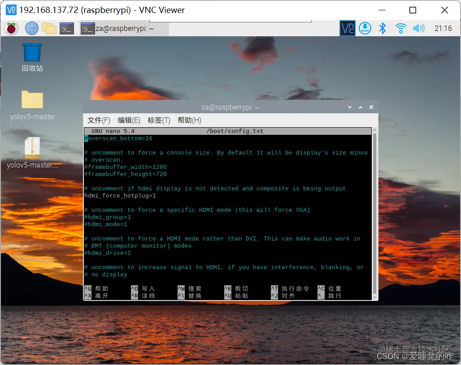This screenshot has width=461, height=365.
Task: Click the ^U 粘贴 nano shortcut
Action: [x=236, y=296]
